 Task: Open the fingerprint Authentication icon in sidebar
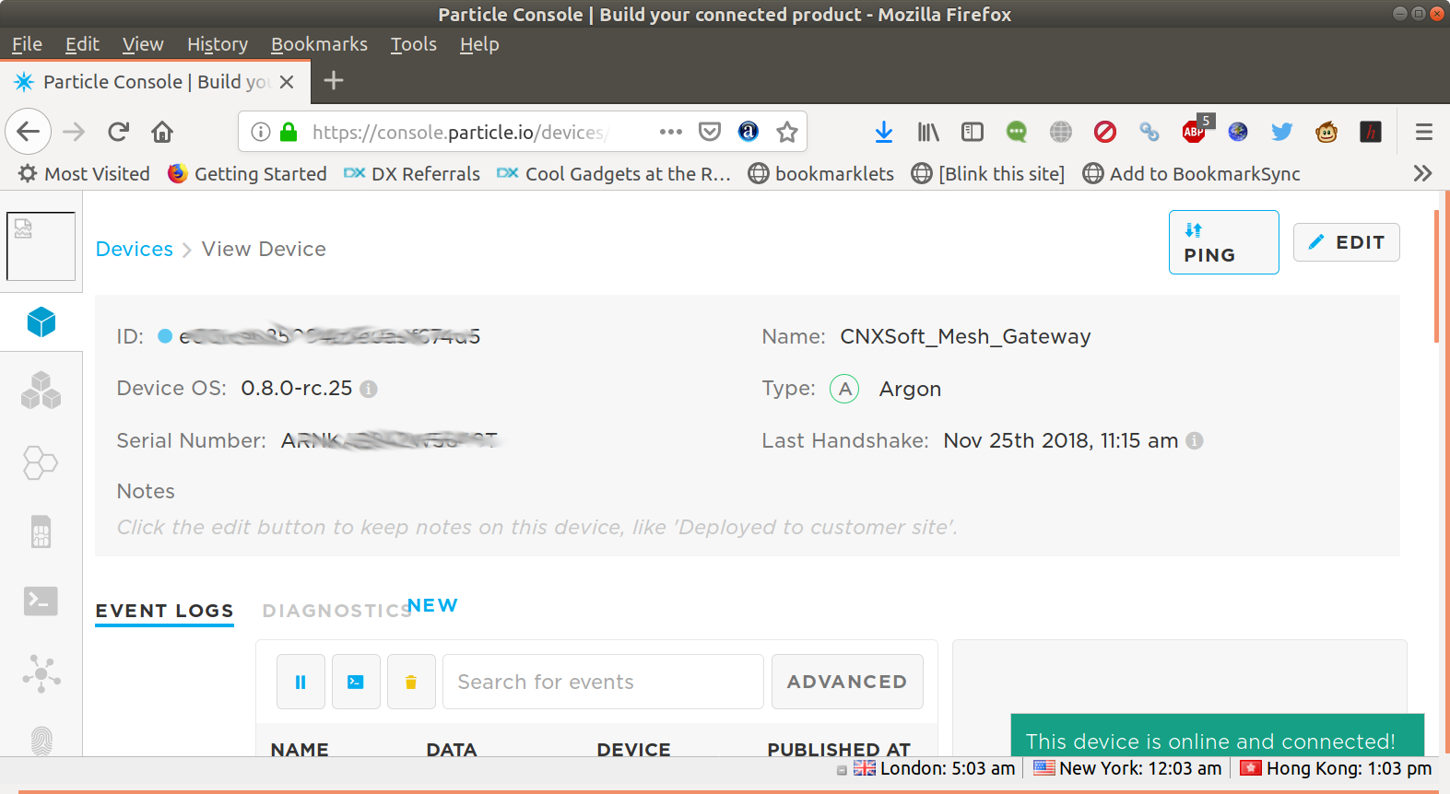41,740
